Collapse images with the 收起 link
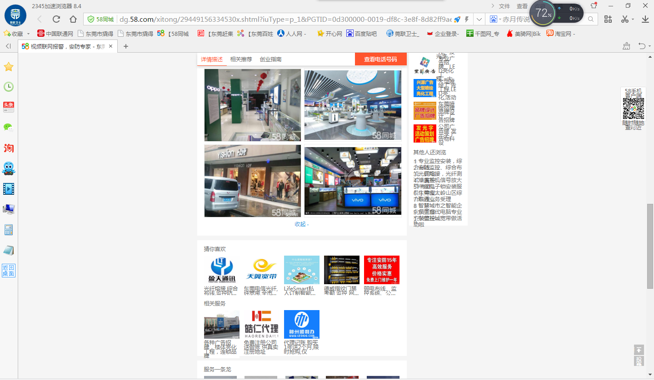Viewport: 654px width, 380px height. click(301, 224)
